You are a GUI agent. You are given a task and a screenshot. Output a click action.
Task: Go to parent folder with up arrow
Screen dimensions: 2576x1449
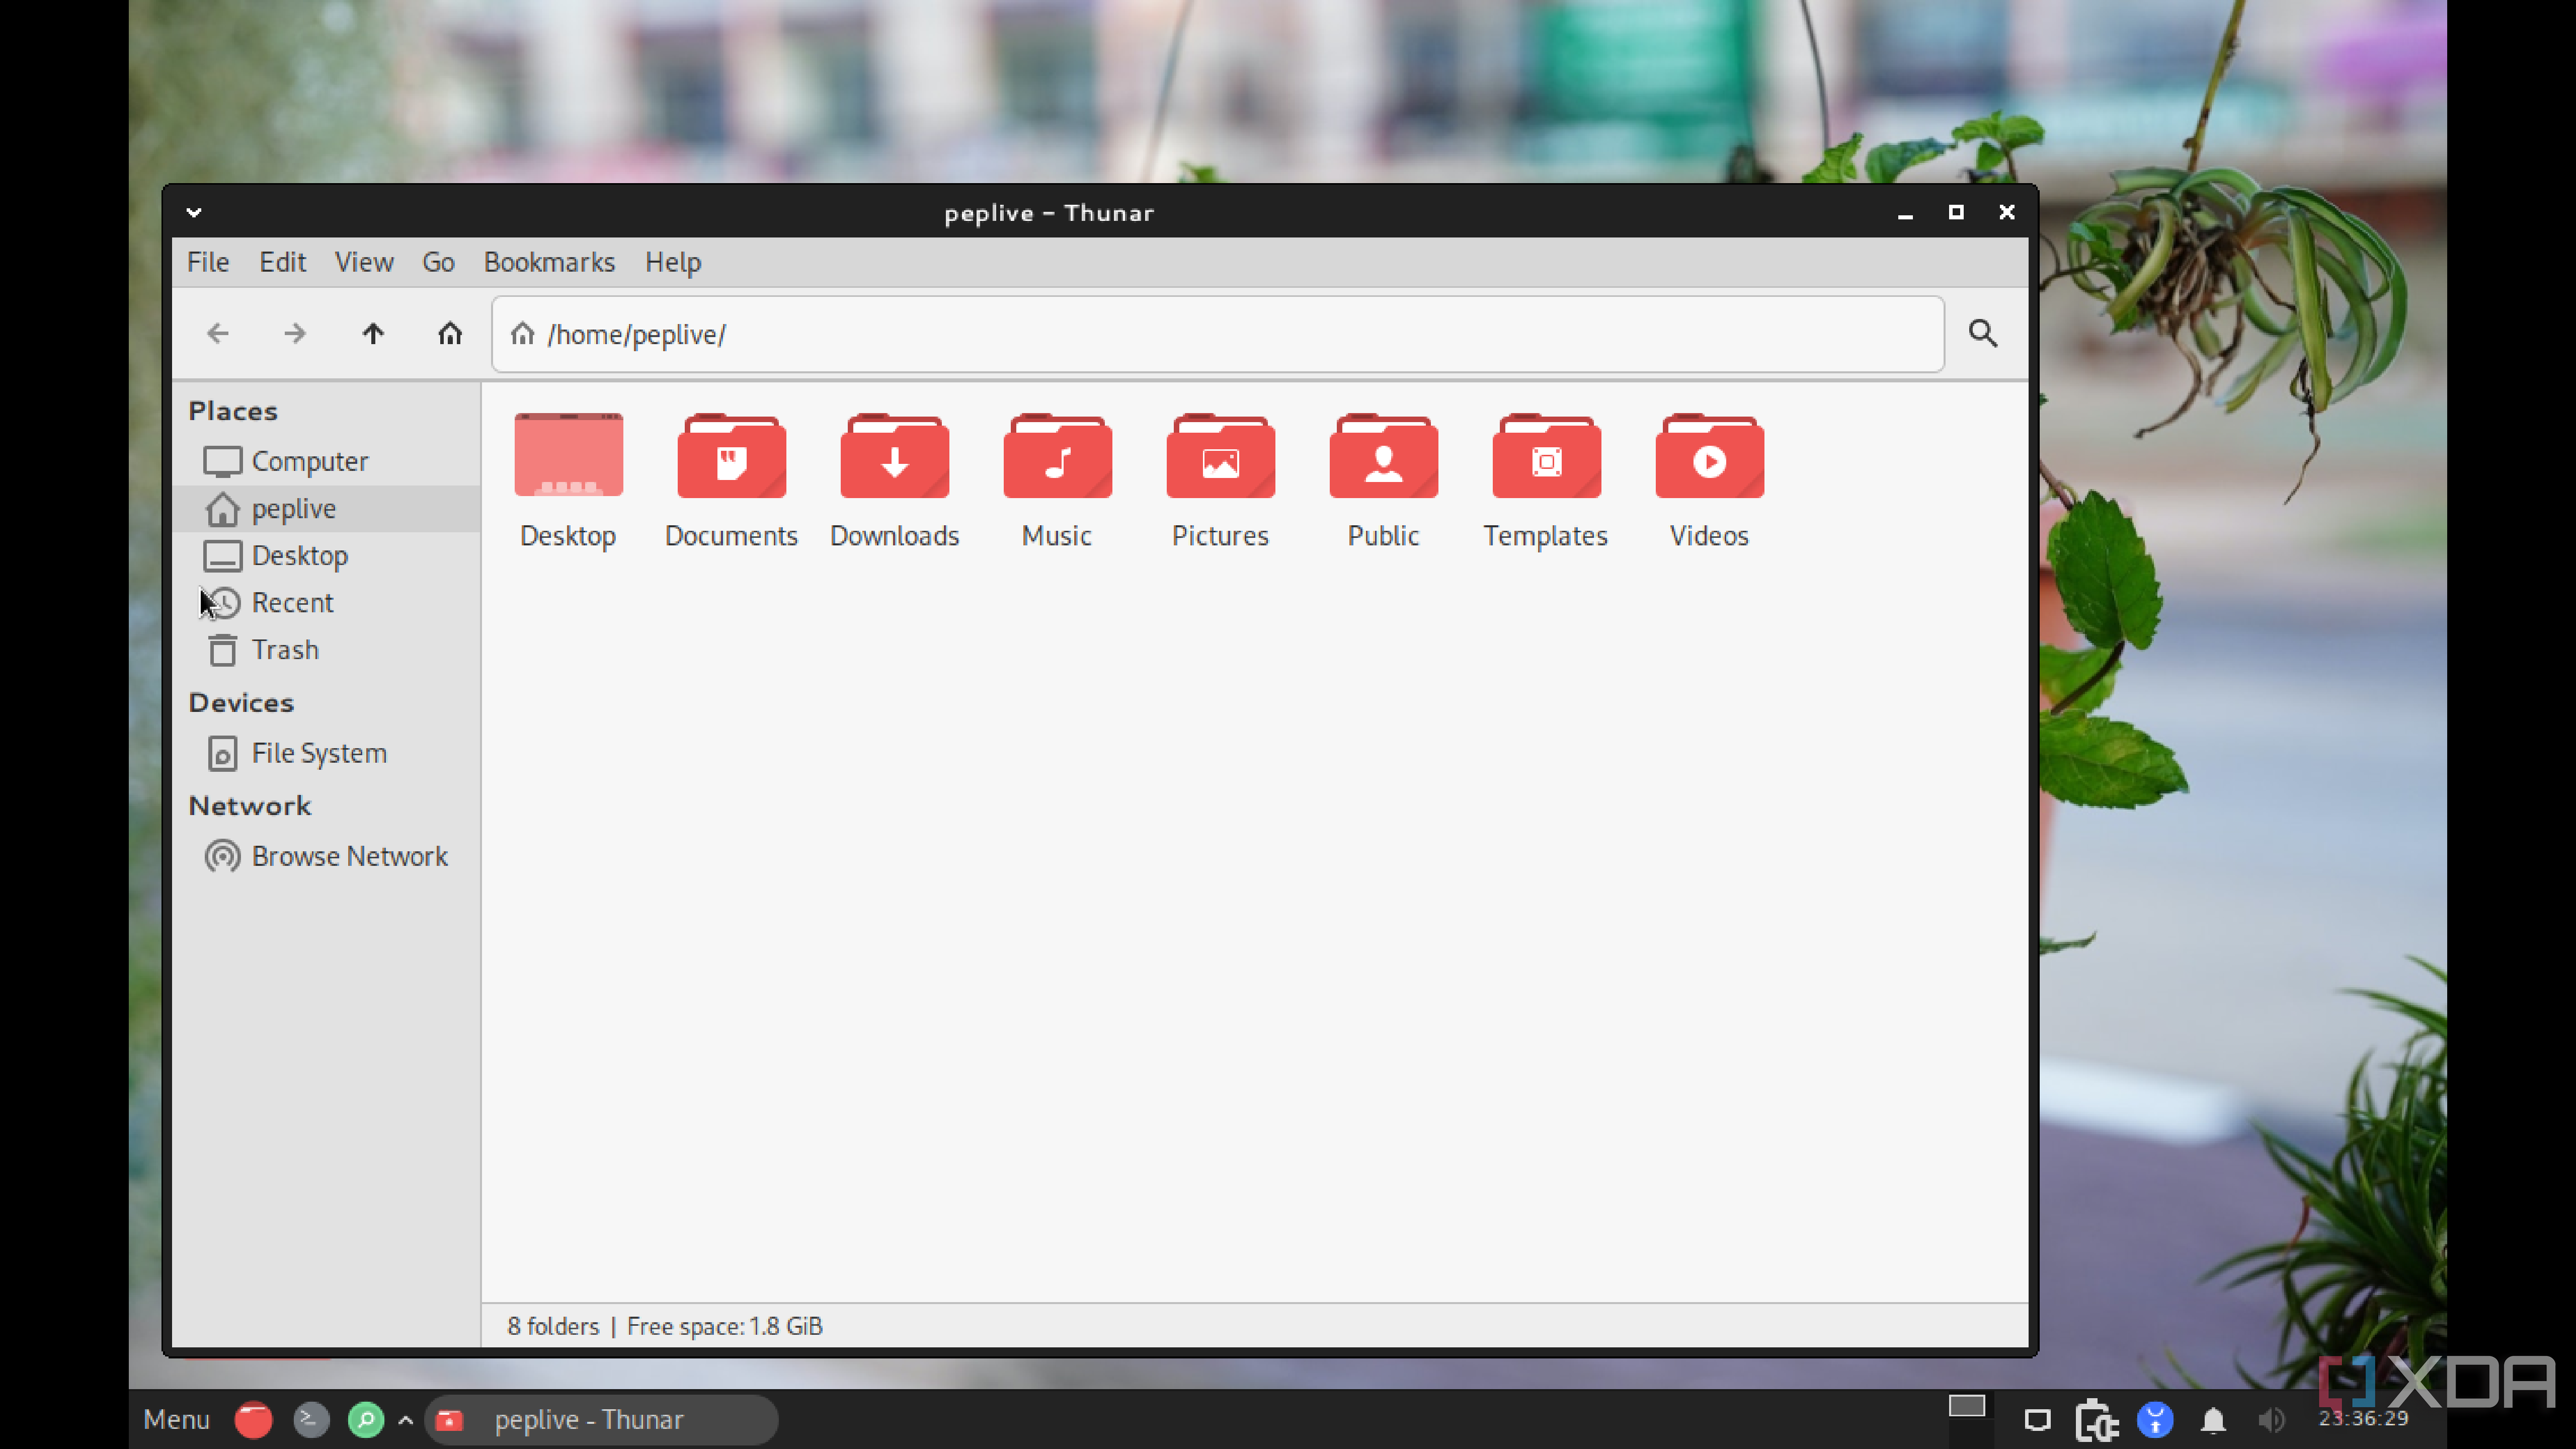(372, 333)
